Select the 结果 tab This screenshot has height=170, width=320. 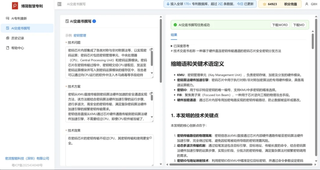click(x=174, y=35)
